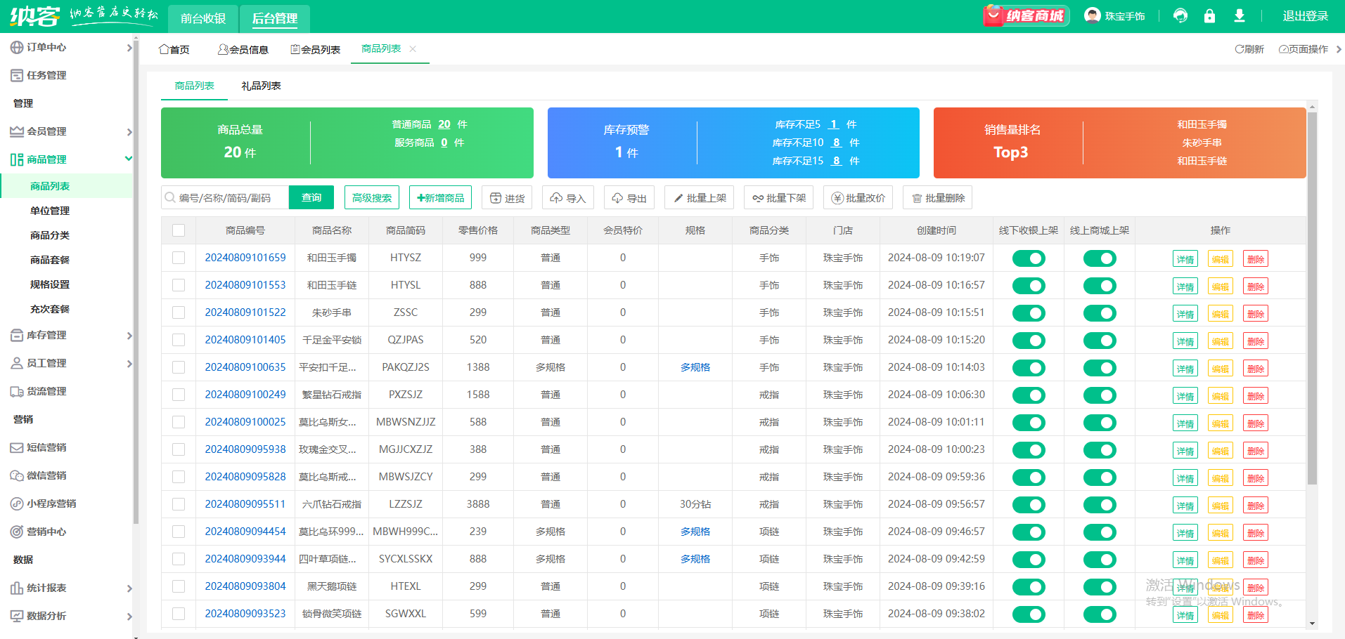Collapse 商品管理 submenu chevron
The width and height of the screenshot is (1345, 639).
(129, 159)
